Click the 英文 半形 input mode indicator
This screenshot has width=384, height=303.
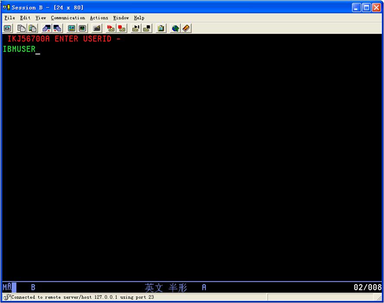pyautogui.click(x=166, y=287)
